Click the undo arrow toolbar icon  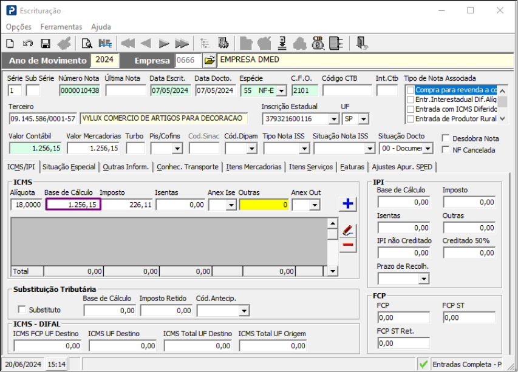(x=27, y=44)
